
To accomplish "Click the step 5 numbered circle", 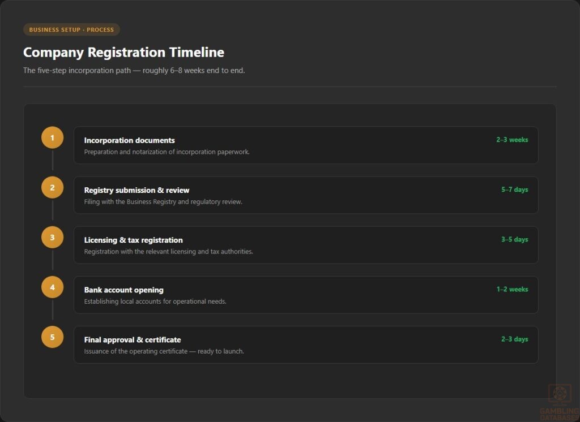I will [52, 337].
